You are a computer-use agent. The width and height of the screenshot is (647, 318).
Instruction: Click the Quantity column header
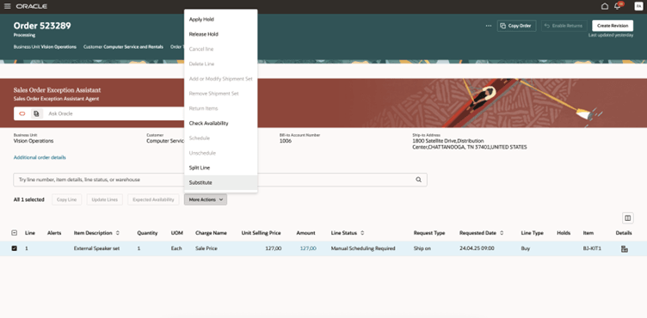[147, 233]
